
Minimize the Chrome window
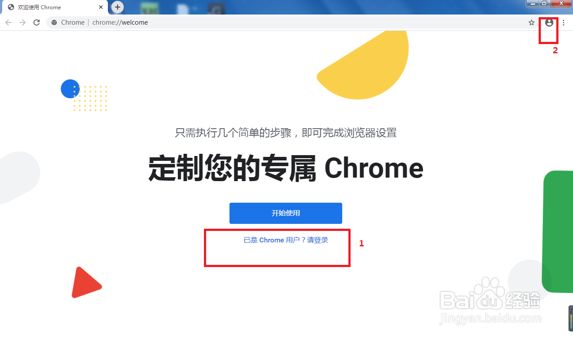(x=533, y=4)
